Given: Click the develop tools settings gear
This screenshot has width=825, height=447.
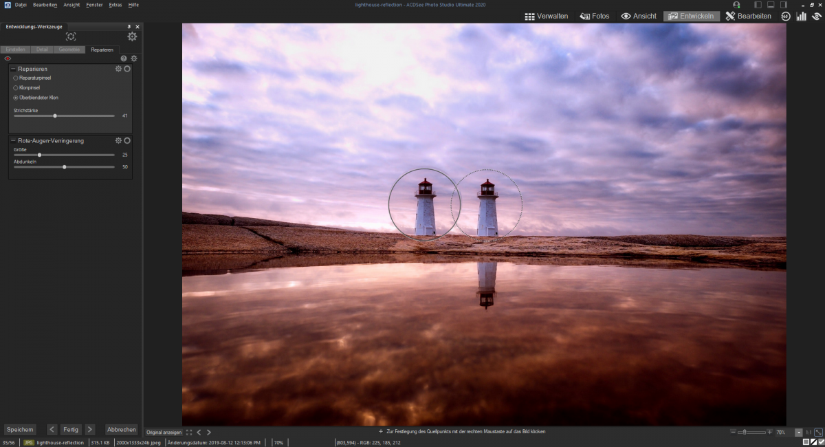Looking at the screenshot, I should [x=132, y=36].
